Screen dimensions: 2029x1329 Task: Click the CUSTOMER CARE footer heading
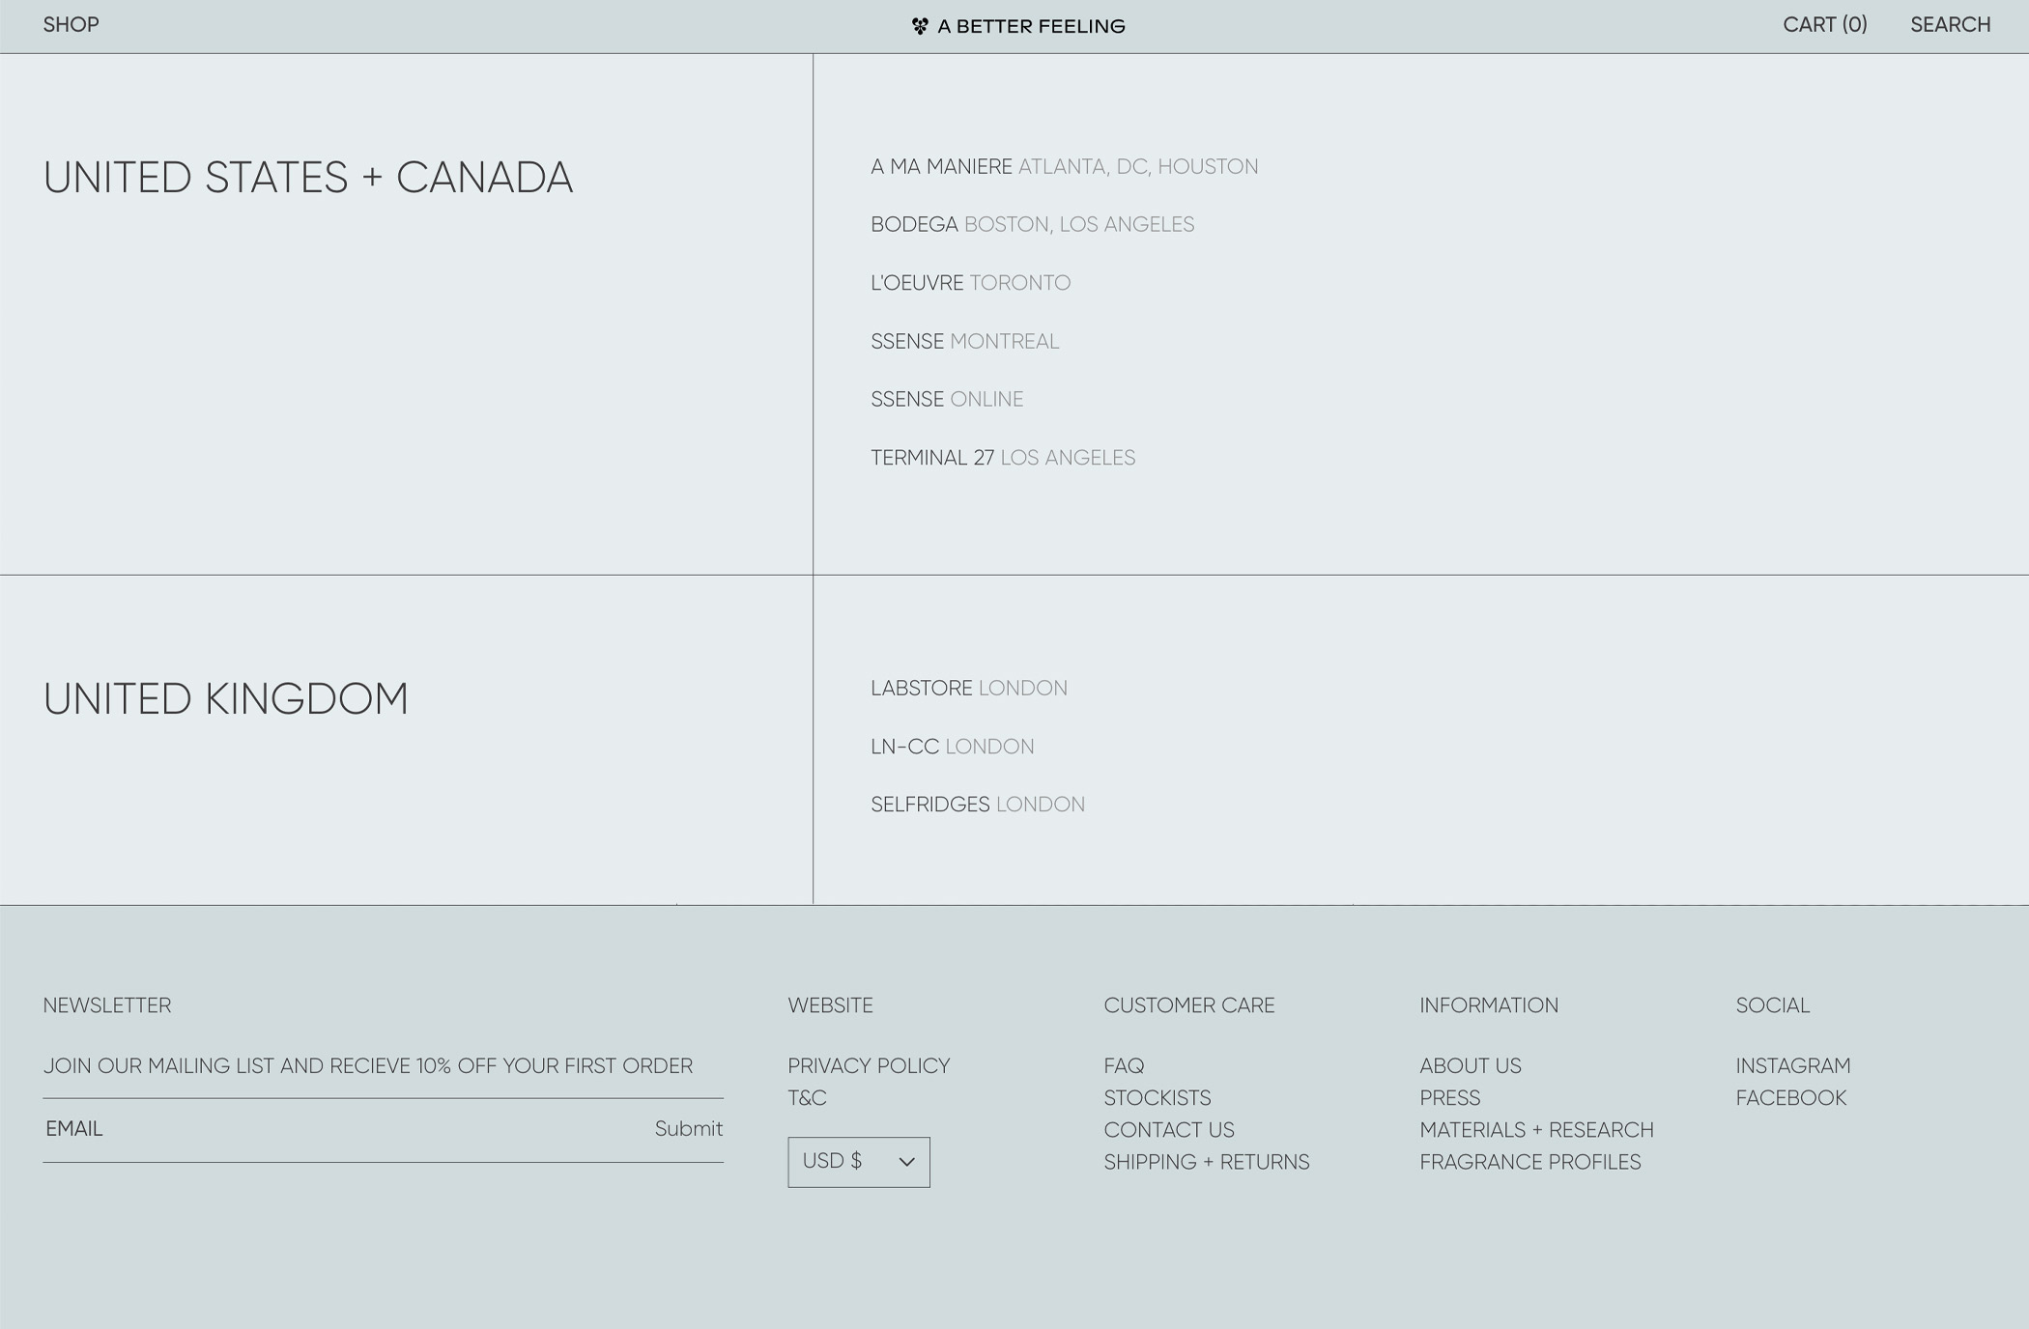coord(1188,1004)
